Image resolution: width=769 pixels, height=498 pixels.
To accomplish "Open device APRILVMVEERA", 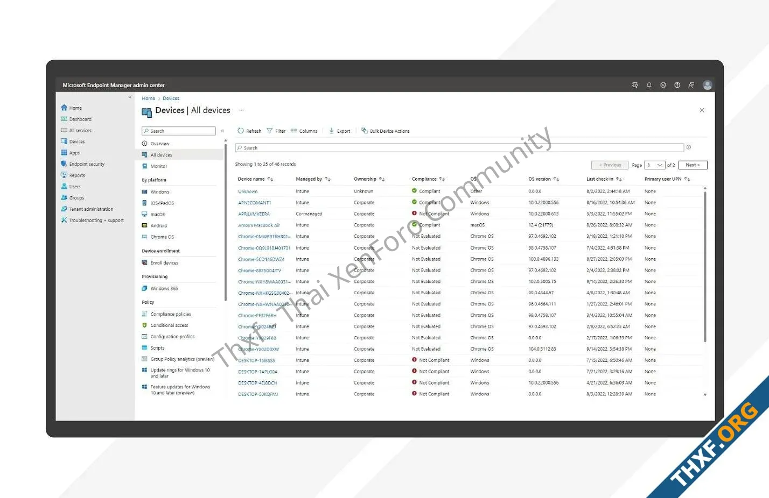I will (x=254, y=214).
